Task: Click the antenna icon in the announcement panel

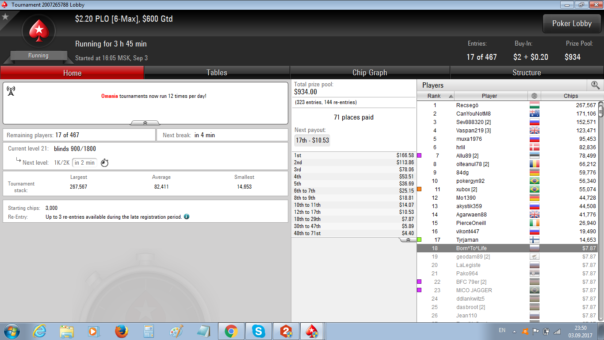Action: (11, 91)
